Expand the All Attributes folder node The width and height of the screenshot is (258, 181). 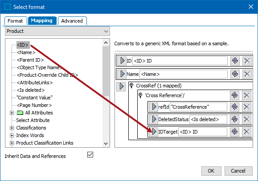point(12,113)
